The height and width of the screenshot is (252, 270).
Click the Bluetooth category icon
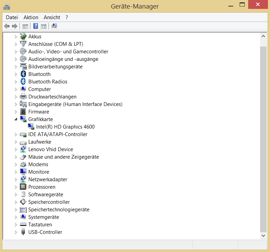(23, 74)
